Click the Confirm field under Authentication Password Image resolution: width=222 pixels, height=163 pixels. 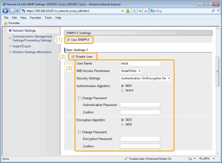(140, 112)
